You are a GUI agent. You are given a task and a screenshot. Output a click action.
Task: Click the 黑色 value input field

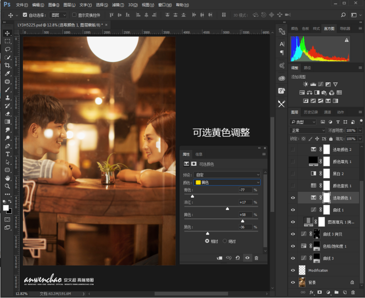click(x=246, y=227)
